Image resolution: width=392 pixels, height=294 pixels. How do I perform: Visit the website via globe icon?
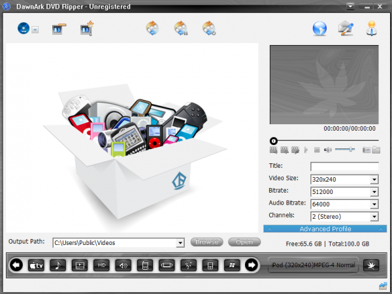319,29
